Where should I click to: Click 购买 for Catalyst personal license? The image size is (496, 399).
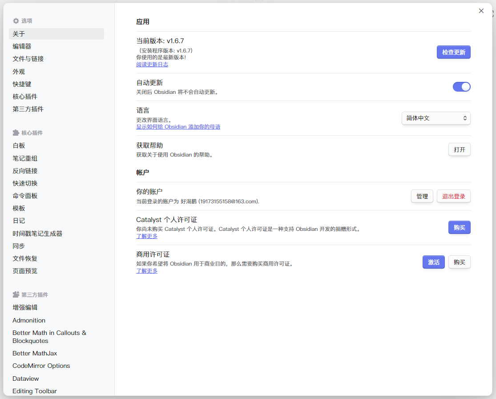tap(459, 228)
